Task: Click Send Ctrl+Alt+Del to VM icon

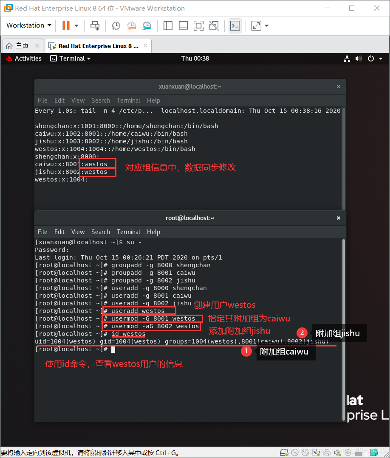Action: 95,26
